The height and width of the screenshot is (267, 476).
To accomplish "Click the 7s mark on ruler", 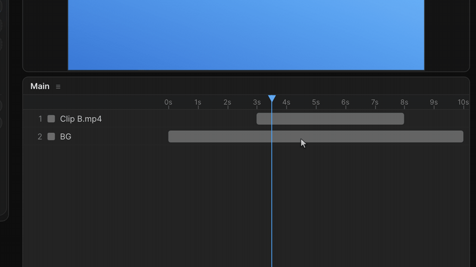I will (375, 102).
